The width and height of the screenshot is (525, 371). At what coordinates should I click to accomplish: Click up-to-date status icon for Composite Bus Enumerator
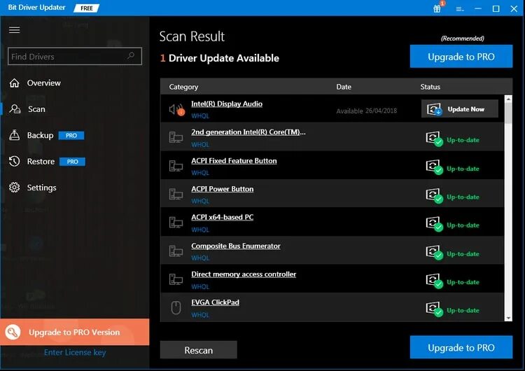434,253
